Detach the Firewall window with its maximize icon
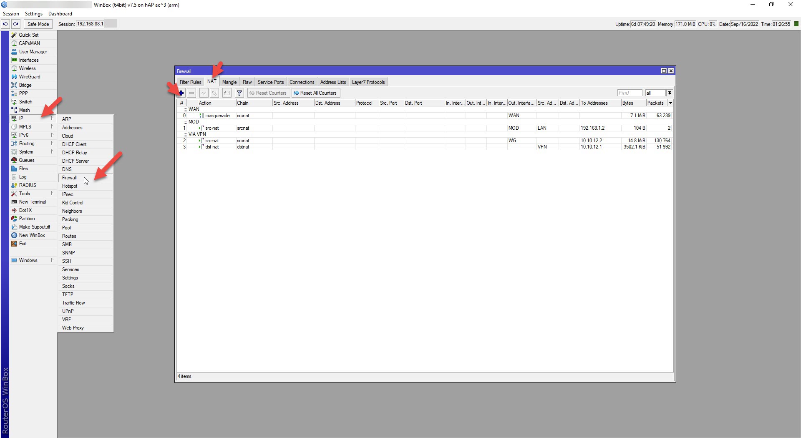This screenshot has width=801, height=438. (664, 71)
